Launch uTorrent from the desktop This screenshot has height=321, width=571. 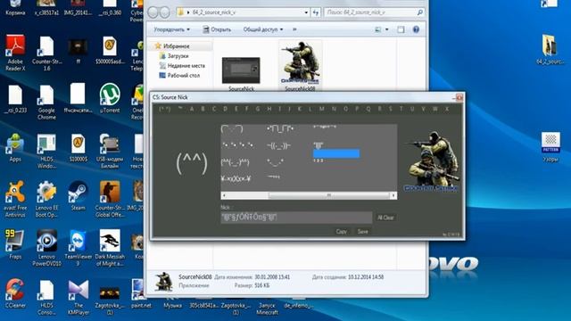pos(110,98)
